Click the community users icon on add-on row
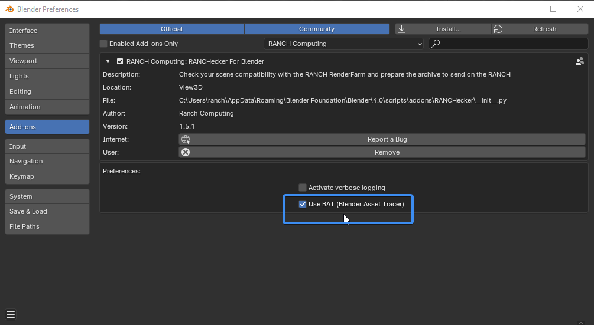594x325 pixels. tap(580, 61)
